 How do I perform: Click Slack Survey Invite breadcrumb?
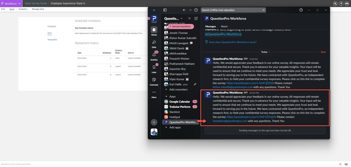click(x=36, y=4)
